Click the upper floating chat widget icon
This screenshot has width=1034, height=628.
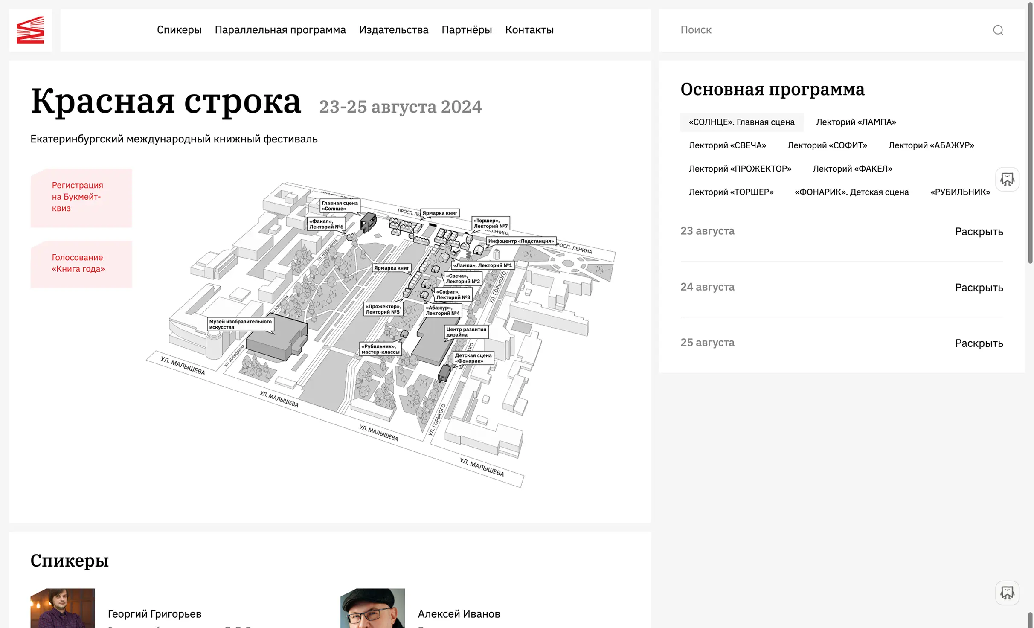[x=1007, y=179]
